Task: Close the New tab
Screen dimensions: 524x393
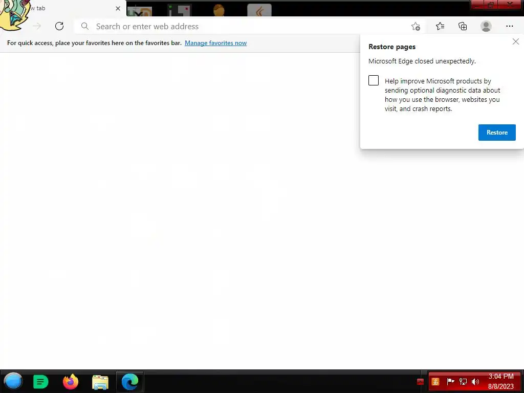Action: [x=118, y=8]
